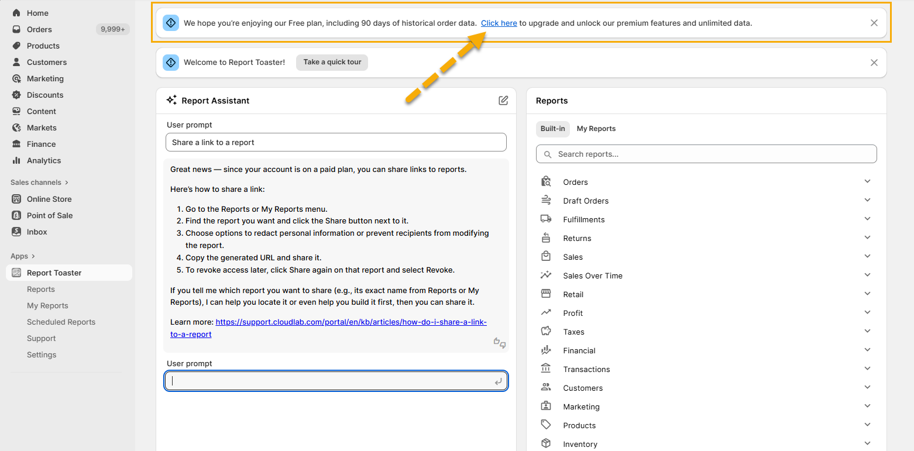The width and height of the screenshot is (914, 451).
Task: Click the thumbs up/down feedback icon
Action: (499, 343)
